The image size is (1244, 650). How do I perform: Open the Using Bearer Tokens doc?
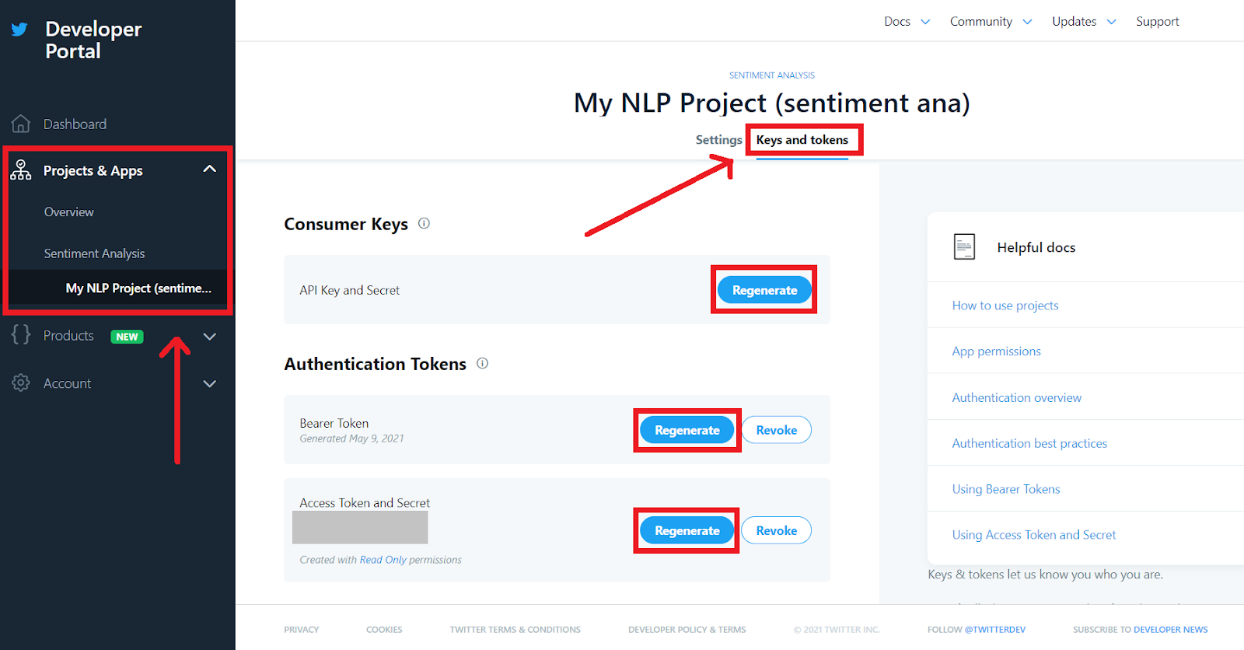coord(1006,489)
